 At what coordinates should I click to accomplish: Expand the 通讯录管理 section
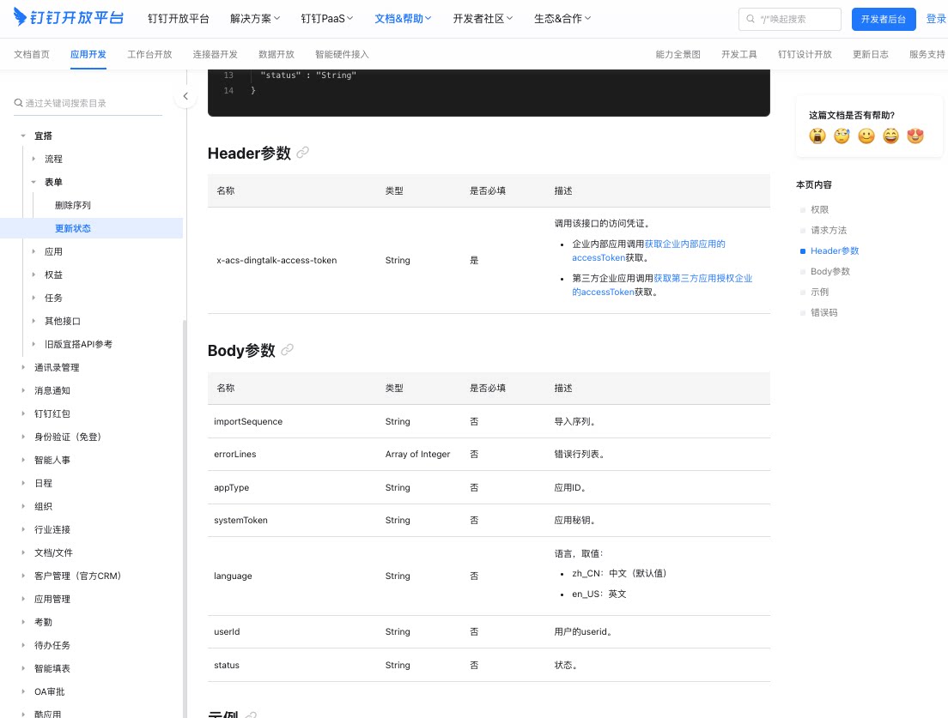point(23,367)
